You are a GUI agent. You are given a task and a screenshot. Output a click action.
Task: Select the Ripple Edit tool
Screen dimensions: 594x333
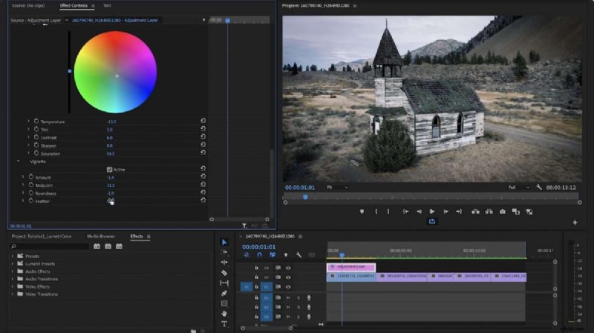224,263
